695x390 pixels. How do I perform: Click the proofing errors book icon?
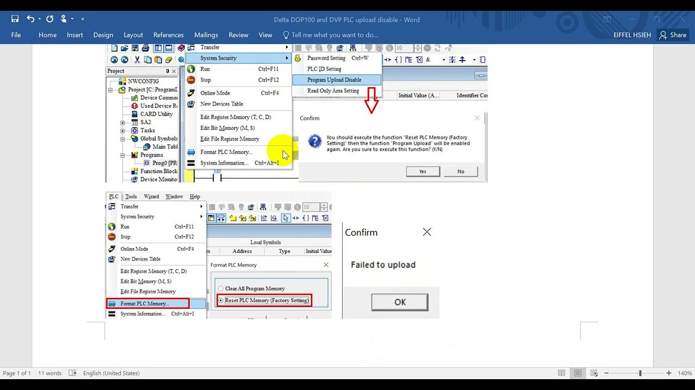[73, 373]
